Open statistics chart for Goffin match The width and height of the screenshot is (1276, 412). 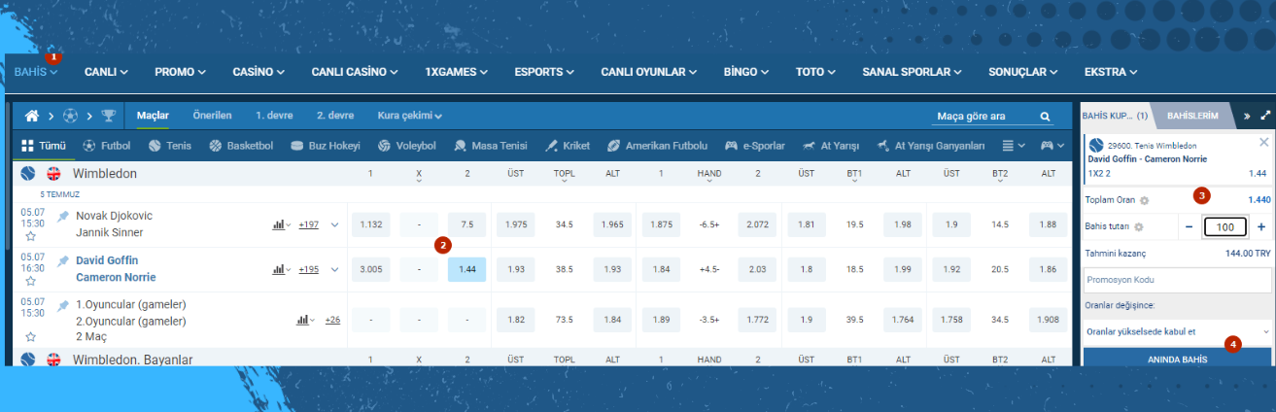pos(281,269)
